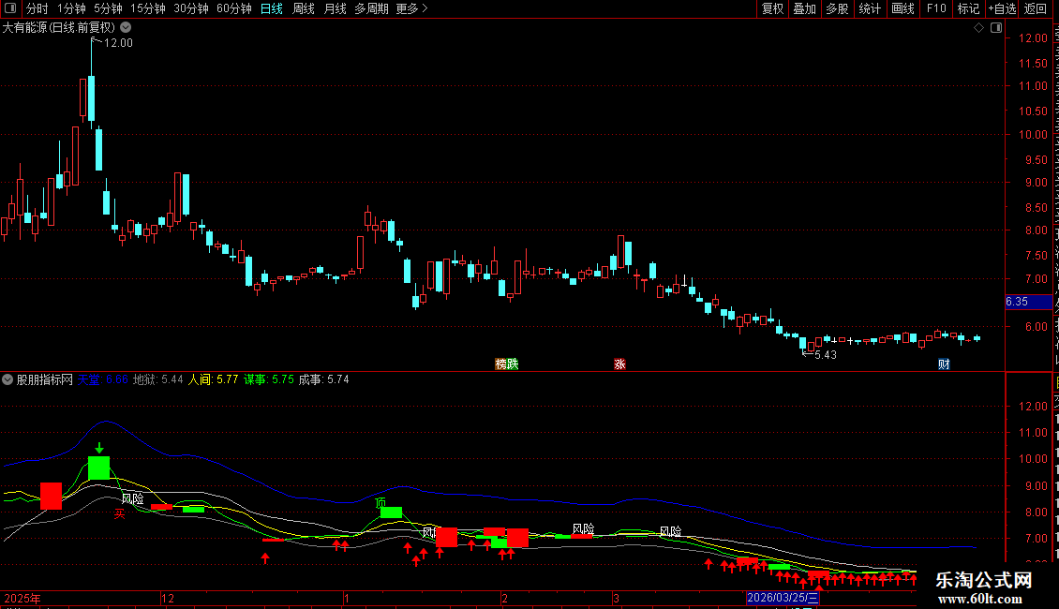
Task: Select the 月线 monthly chart tab
Action: 335,8
